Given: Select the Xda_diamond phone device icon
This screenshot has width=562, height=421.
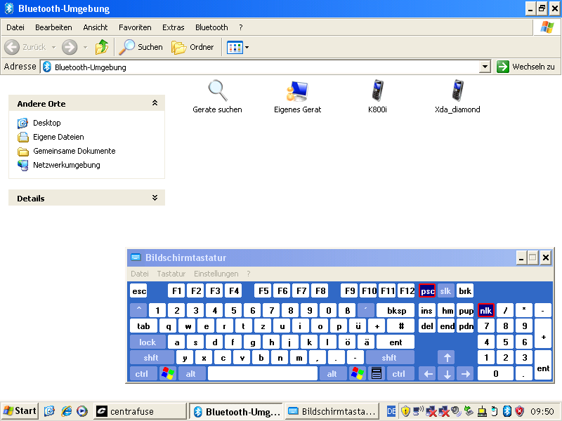Looking at the screenshot, I should [x=457, y=91].
